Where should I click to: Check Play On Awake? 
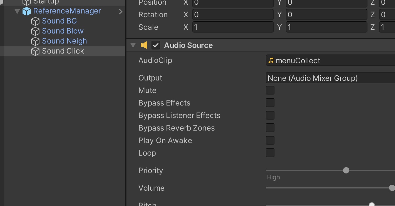point(270,140)
